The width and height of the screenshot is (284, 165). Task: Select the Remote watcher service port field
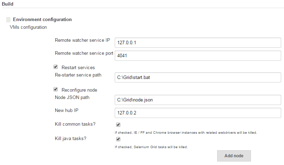coord(198,56)
